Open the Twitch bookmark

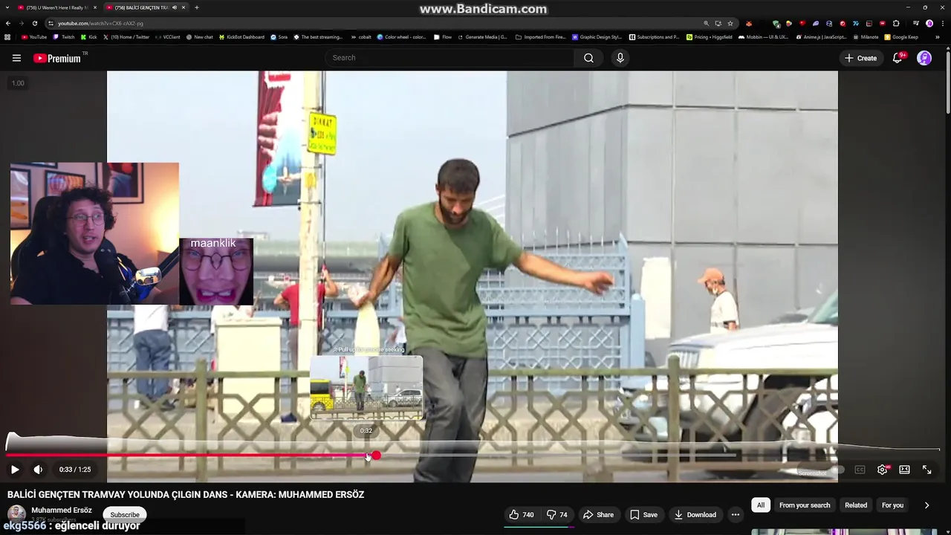(x=64, y=36)
